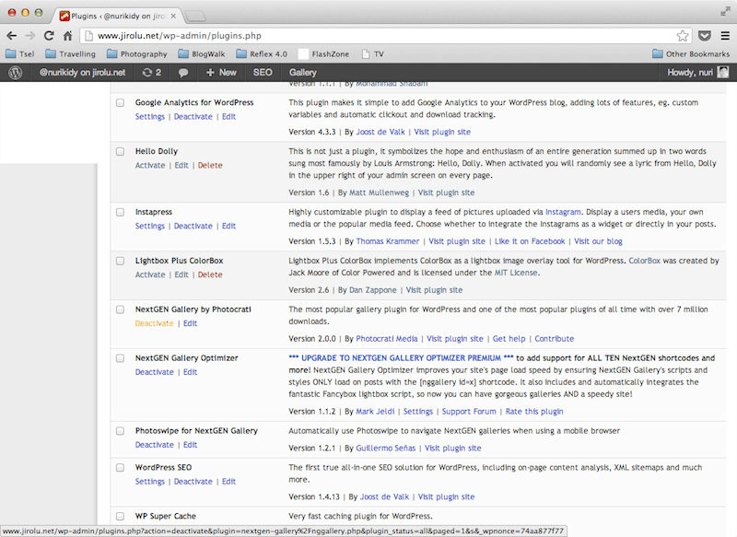Select the Instapress plugin checkbox

click(120, 212)
